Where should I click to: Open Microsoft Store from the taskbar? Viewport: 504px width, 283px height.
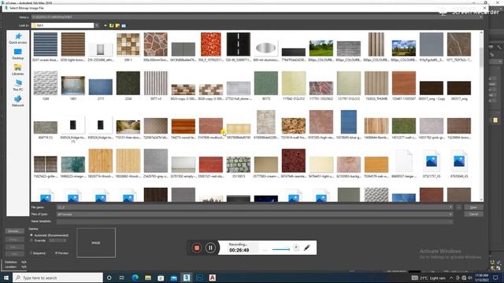[x=161, y=277]
